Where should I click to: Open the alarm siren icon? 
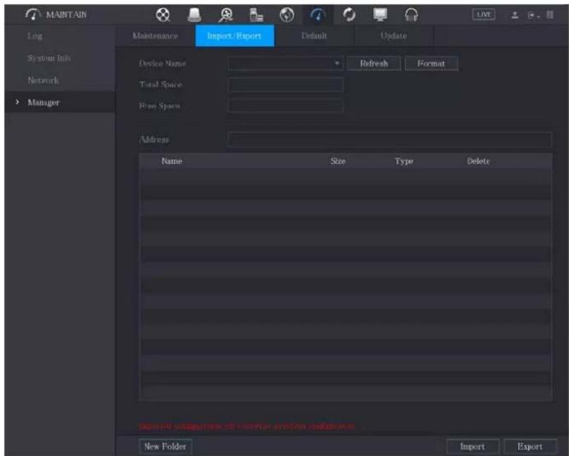tap(195, 15)
